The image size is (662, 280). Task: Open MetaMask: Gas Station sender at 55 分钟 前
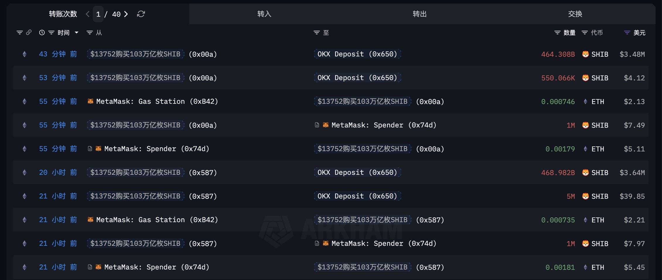click(x=152, y=101)
